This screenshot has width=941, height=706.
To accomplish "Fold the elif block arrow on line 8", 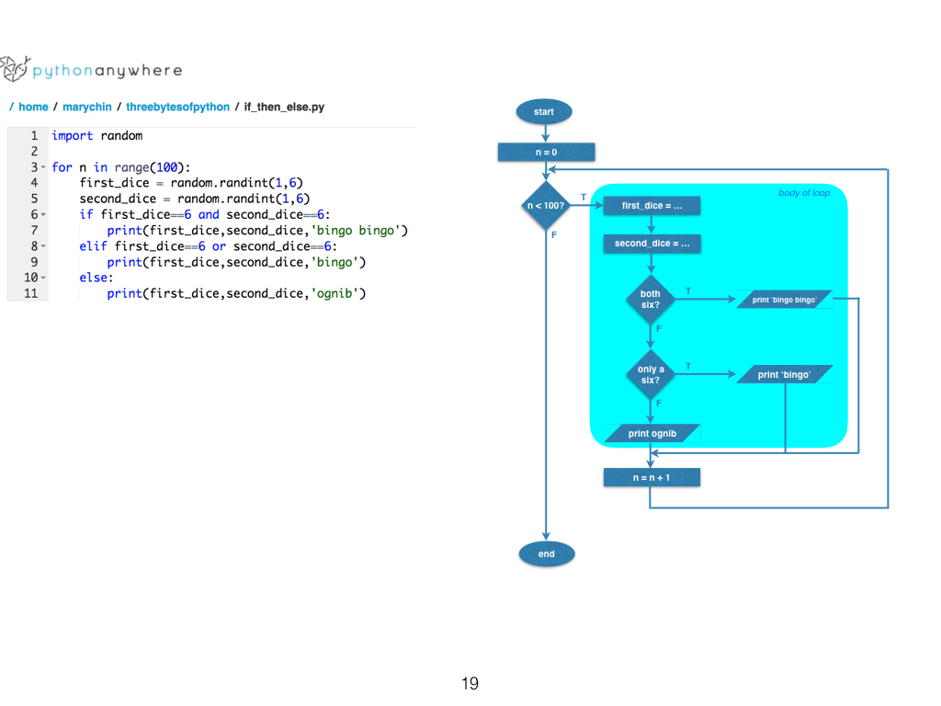I will [x=43, y=245].
